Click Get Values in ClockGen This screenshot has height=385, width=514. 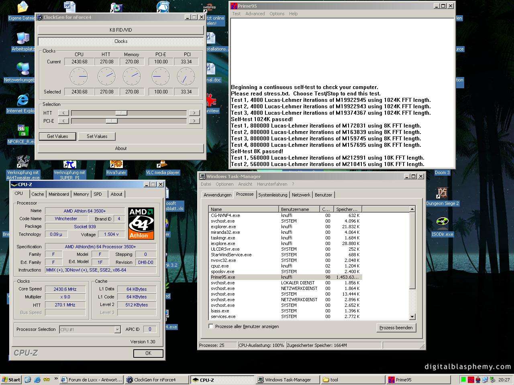click(57, 136)
